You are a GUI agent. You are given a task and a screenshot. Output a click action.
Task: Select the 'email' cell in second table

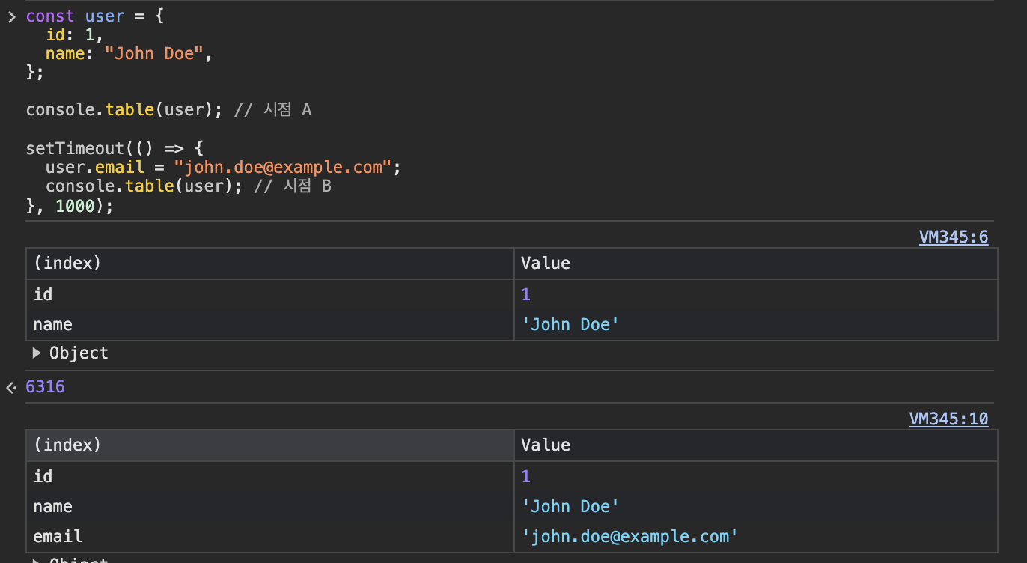coord(270,537)
